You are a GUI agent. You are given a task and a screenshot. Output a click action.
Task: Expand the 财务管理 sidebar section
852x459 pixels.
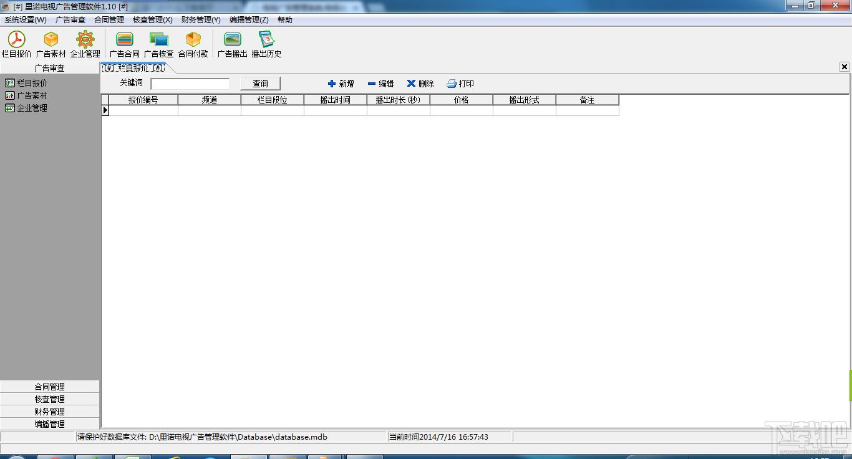tap(50, 412)
